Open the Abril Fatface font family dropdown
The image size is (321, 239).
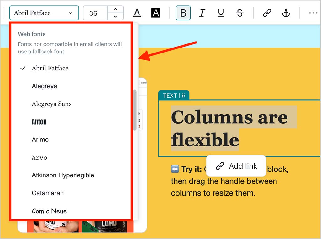pos(44,13)
